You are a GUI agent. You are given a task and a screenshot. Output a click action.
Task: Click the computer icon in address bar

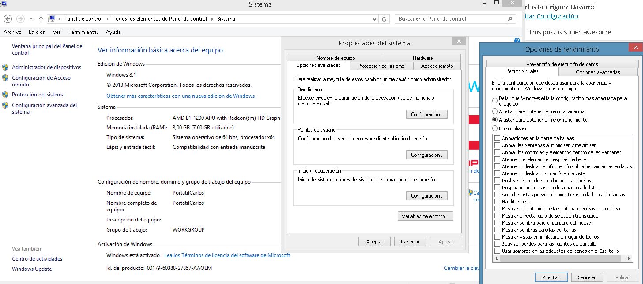(x=52, y=19)
